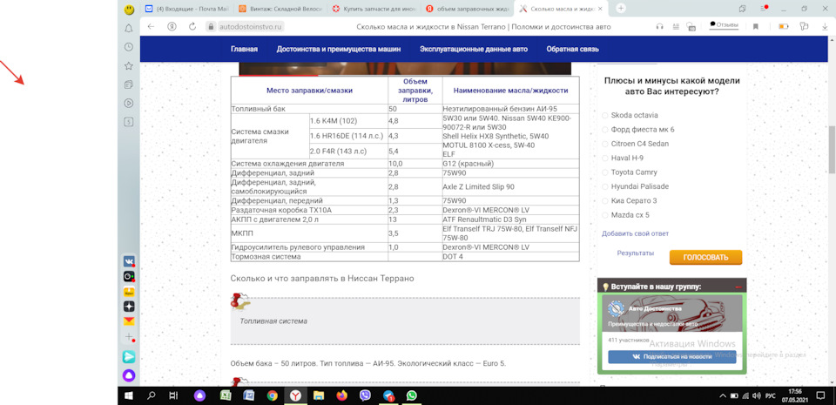Click the smiley profile icon
Screen dimensions: 836x405
point(129,10)
